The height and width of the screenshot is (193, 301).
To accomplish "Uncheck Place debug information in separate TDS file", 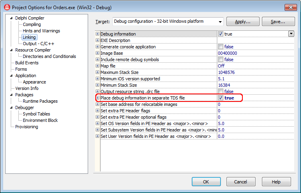I will 221,98.
